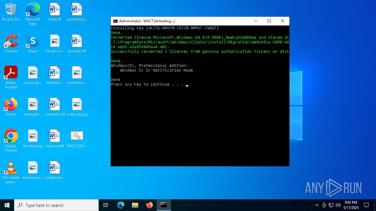This screenshot has width=376, height=211.
Task: Select the passeyes.rtf document icon
Action: [x=77, y=44]
